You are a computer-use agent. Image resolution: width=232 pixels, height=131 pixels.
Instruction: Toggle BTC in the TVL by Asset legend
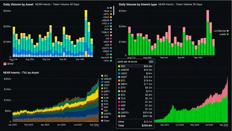pos(105,88)
